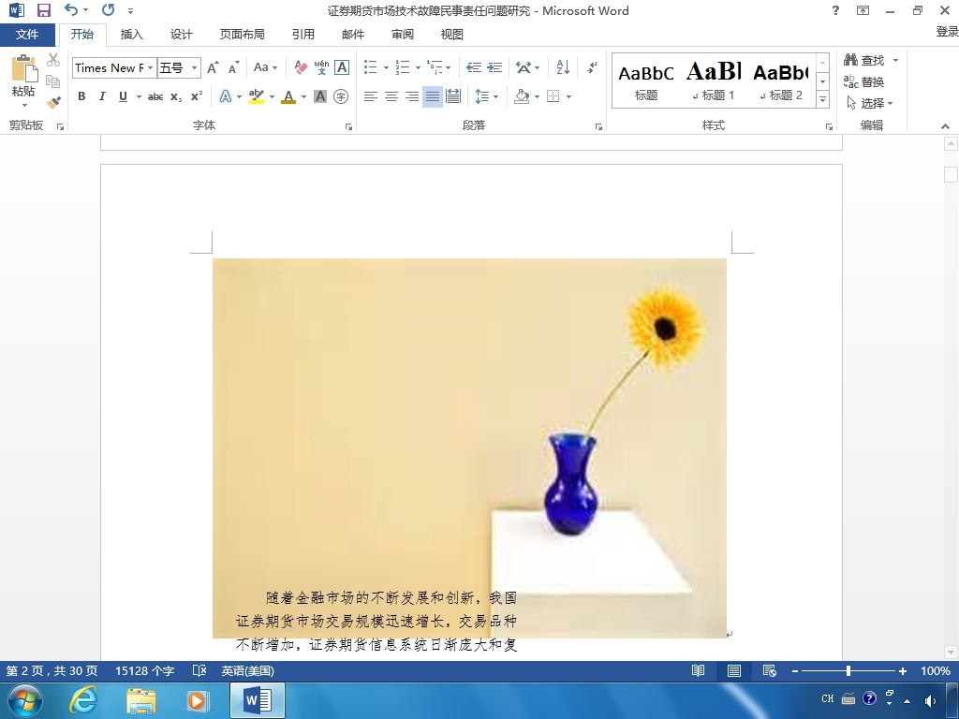Cut selection with scissors icon
The image size is (959, 719).
53,60
